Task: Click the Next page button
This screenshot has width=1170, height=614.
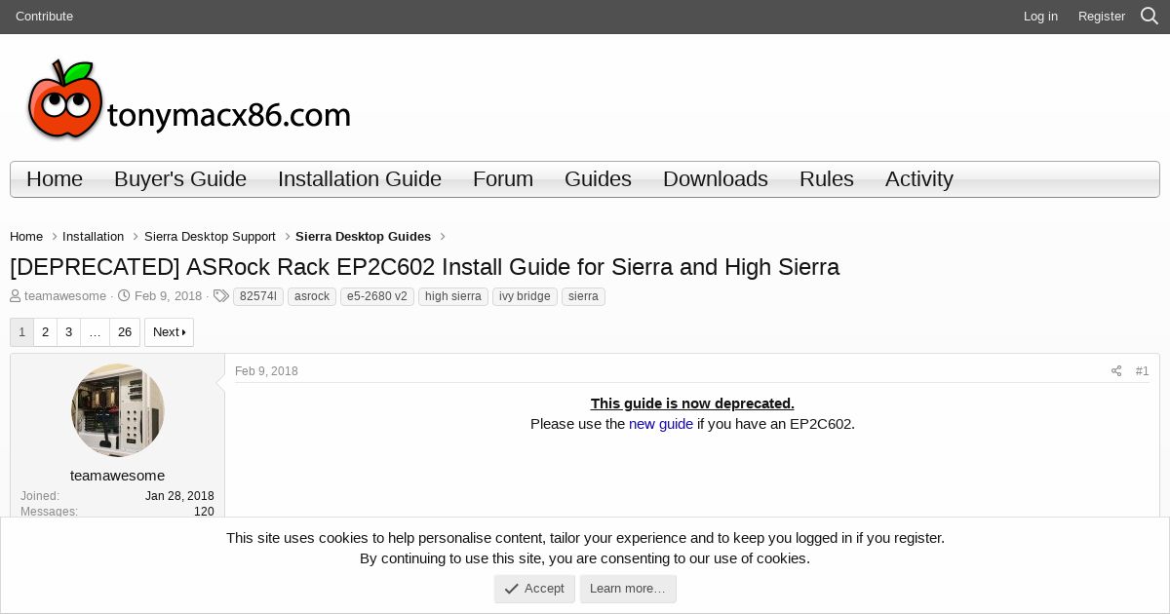Action: pyautogui.click(x=169, y=332)
